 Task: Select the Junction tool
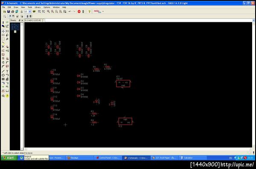tap(3, 87)
